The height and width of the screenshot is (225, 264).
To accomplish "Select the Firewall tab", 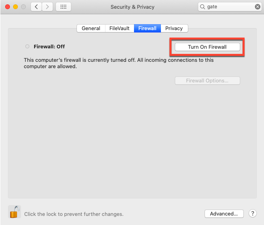I will click(x=147, y=28).
